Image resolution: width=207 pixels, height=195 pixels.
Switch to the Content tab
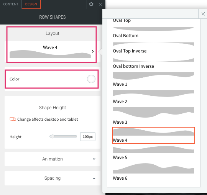point(11,4)
